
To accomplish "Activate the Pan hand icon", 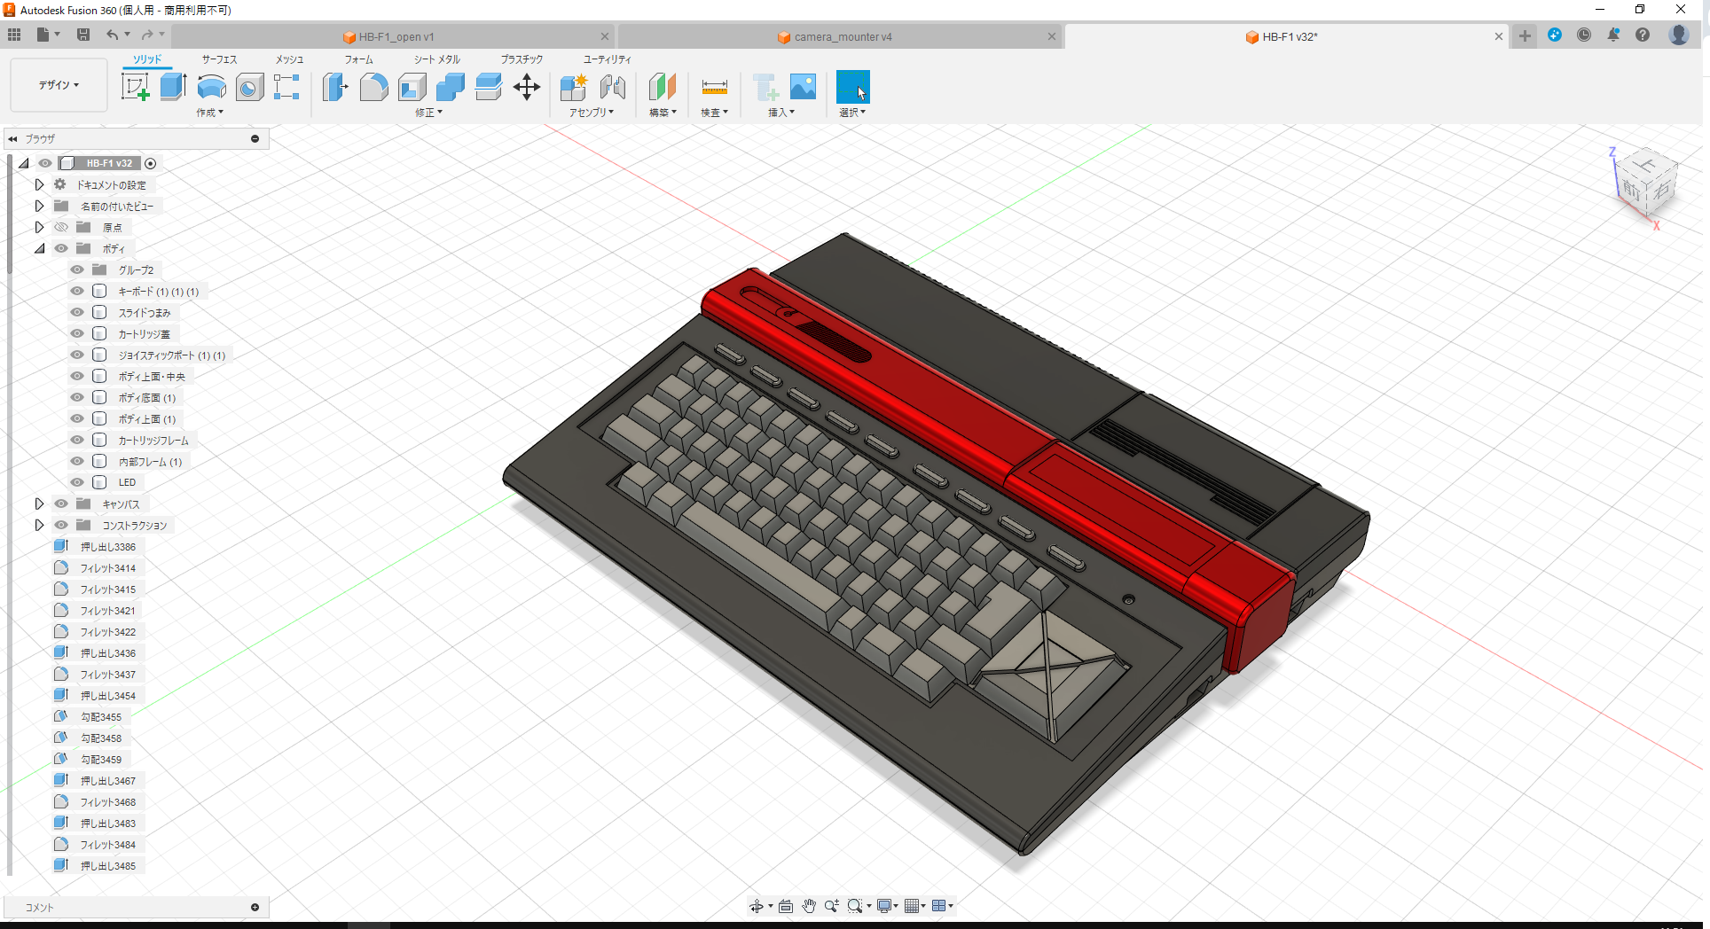I will [x=808, y=905].
